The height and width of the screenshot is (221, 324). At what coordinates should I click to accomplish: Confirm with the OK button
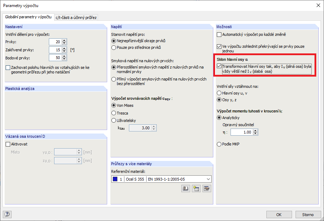(x=279, y=215)
